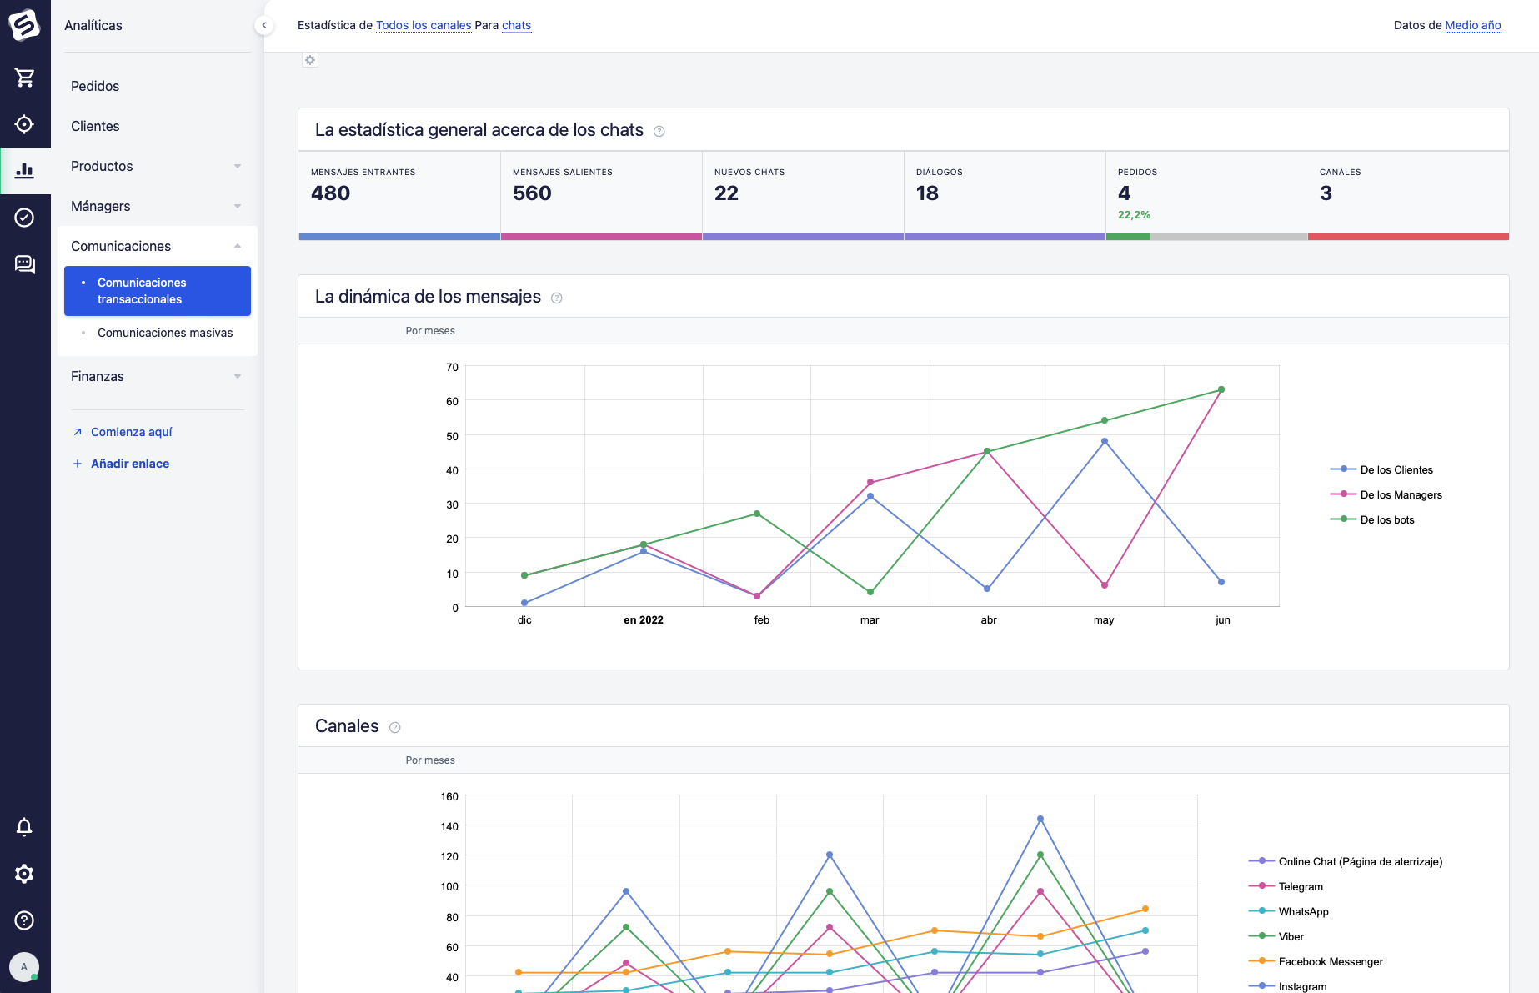The width and height of the screenshot is (1539, 993).
Task: Click the Añadir enlace link
Action: point(129,464)
